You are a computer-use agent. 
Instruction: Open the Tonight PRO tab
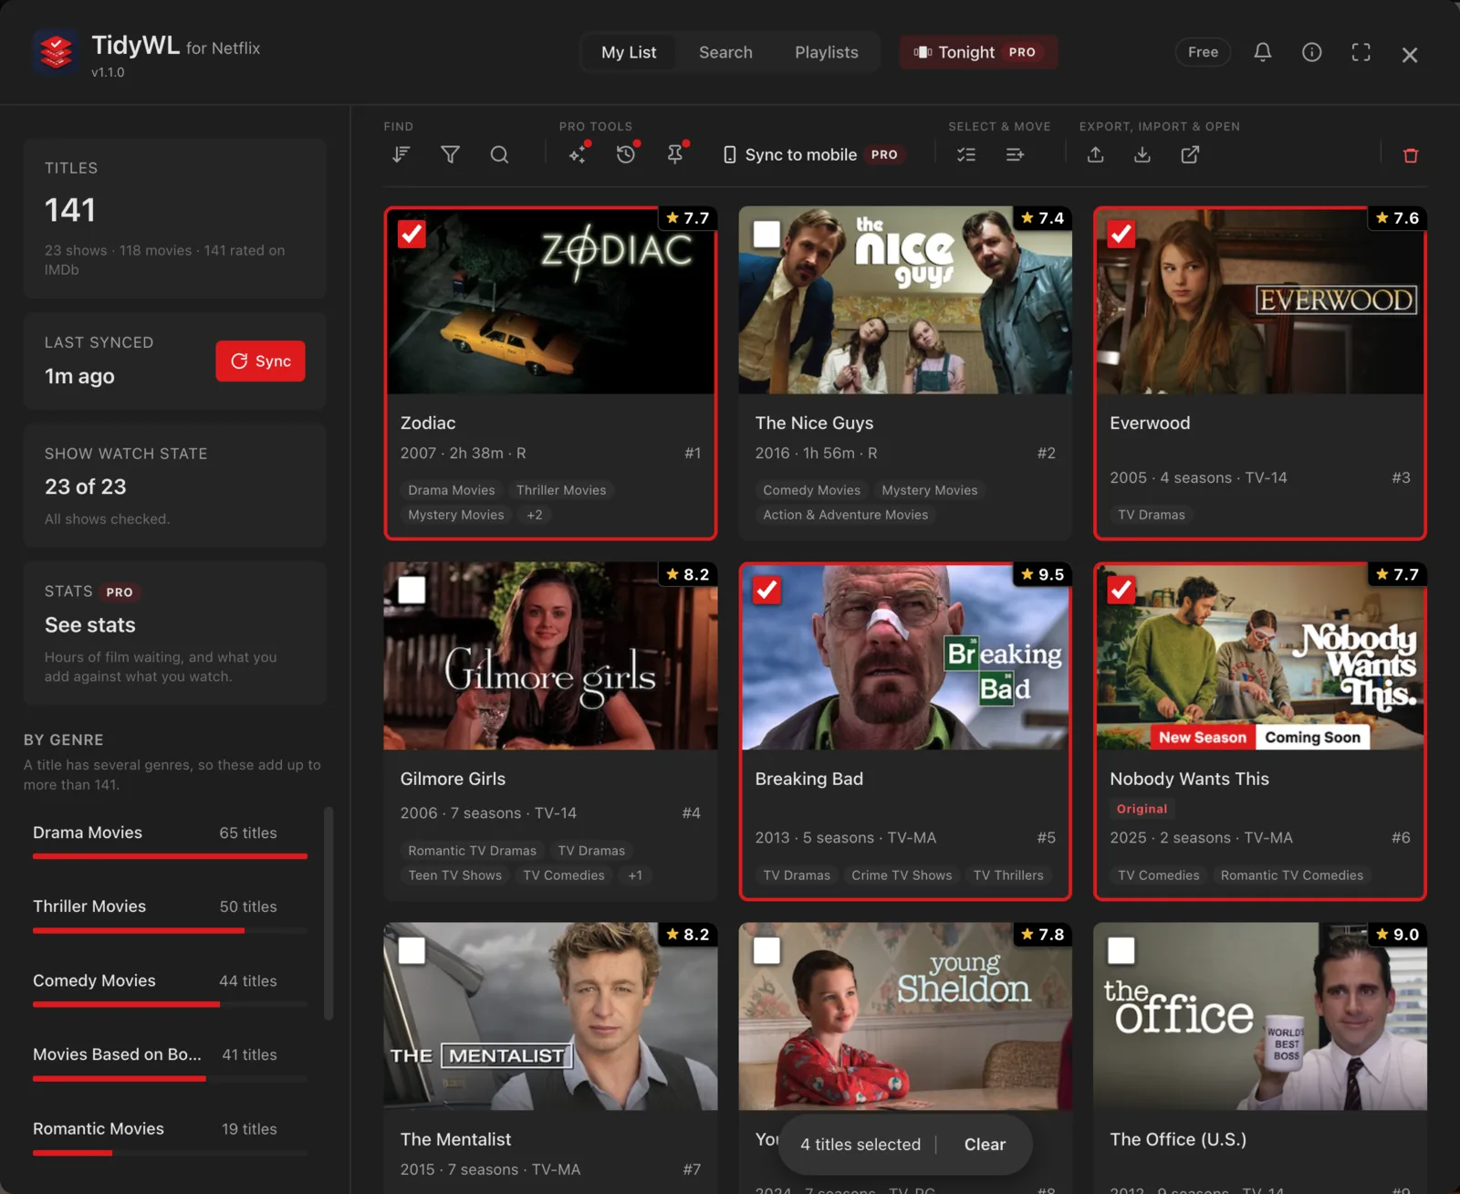point(978,52)
